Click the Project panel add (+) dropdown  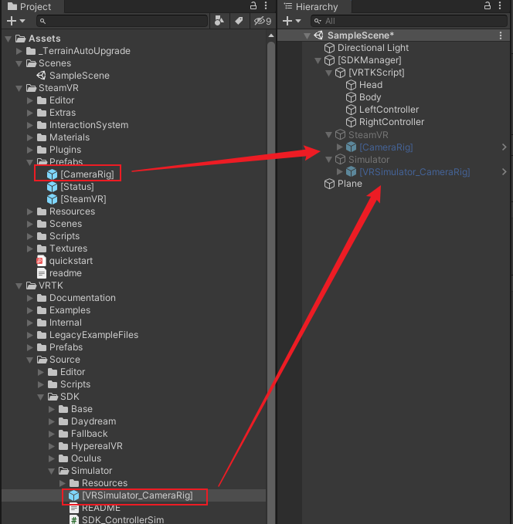[15, 21]
